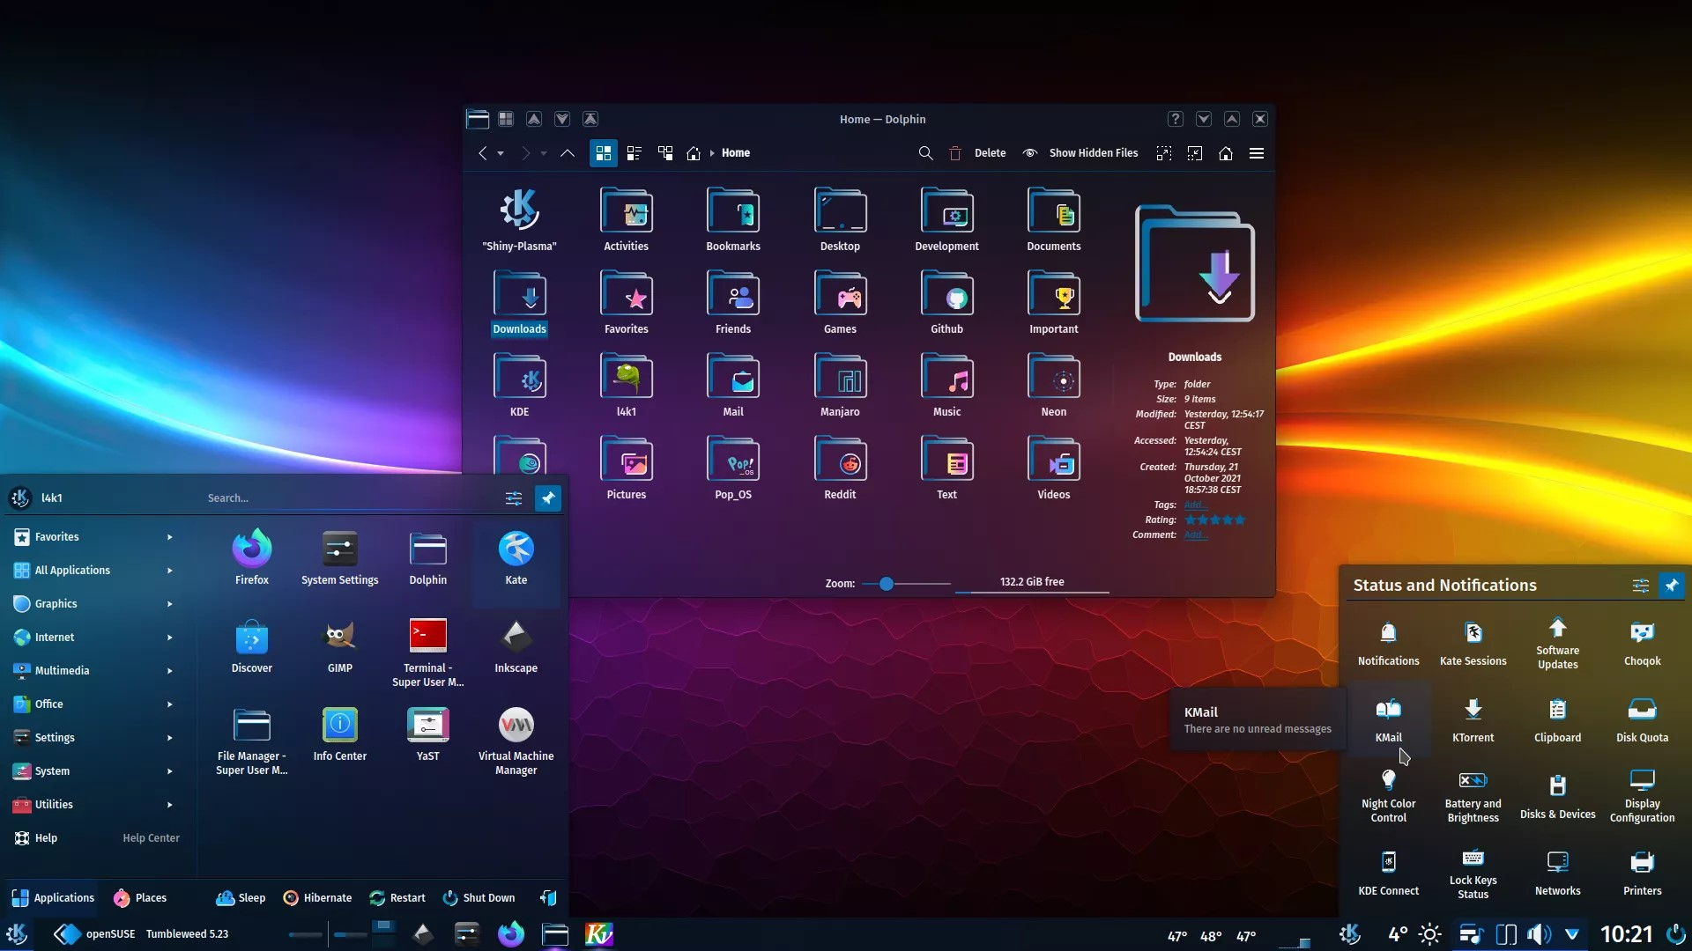Viewport: 1692px width, 951px height.
Task: Expand the hidden system tray arrow
Action: 1572,934
